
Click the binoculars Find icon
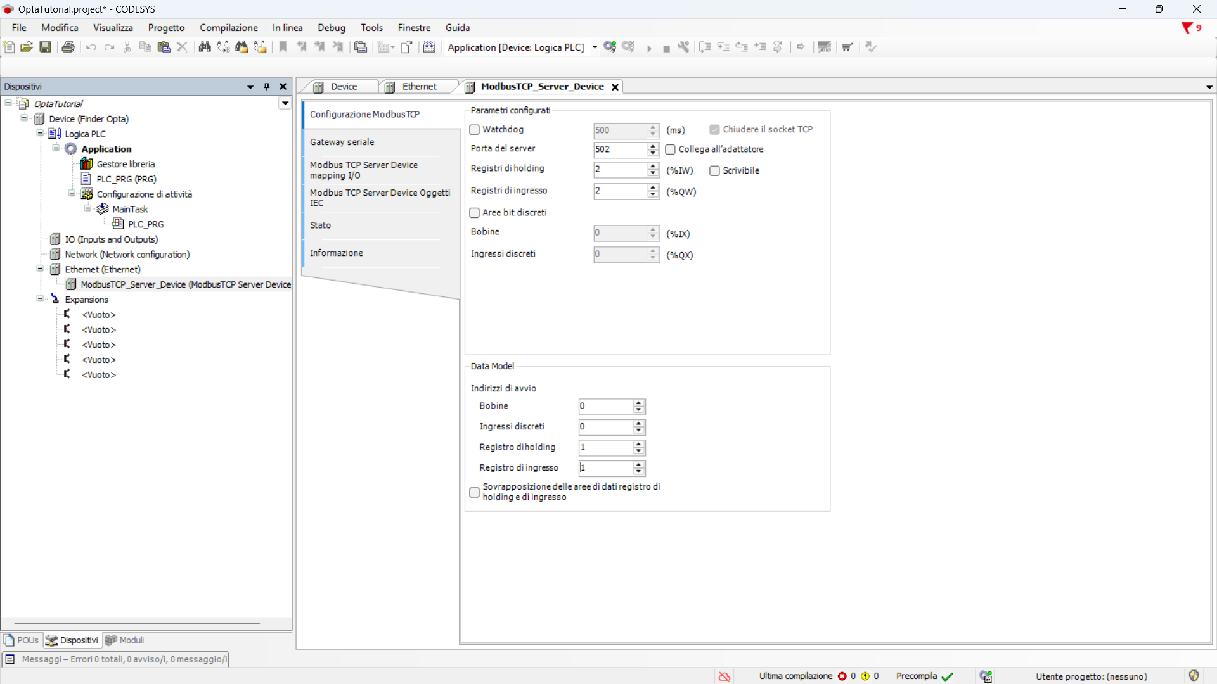point(205,47)
